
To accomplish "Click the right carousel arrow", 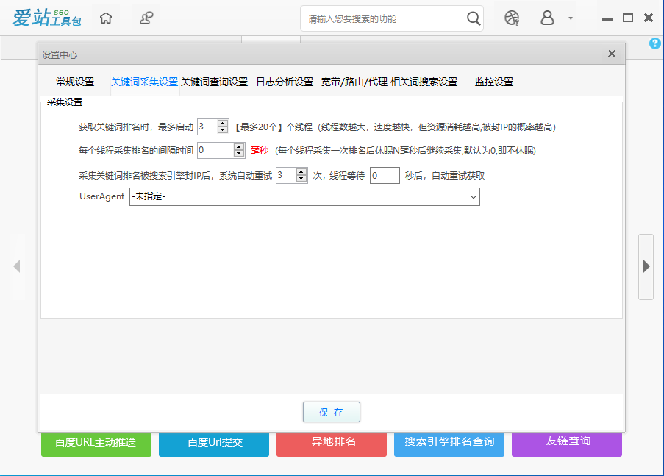I will [x=646, y=266].
